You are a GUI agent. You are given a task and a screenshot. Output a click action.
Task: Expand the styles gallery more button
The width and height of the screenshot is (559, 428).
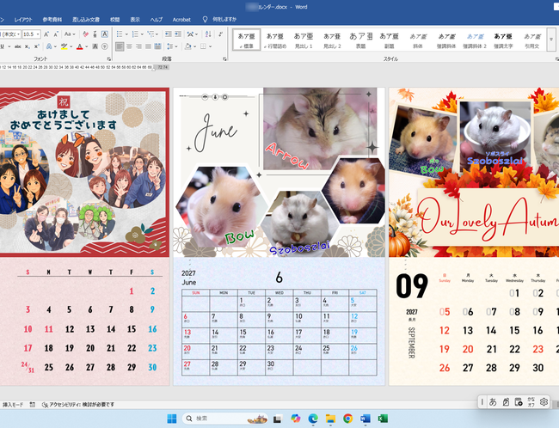tap(551, 40)
